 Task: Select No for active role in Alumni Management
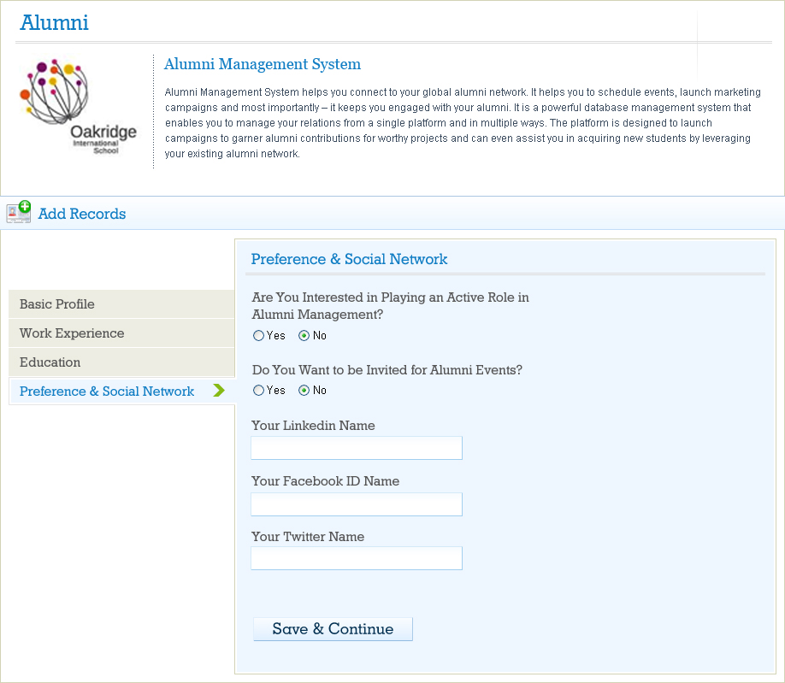pyautogui.click(x=304, y=336)
